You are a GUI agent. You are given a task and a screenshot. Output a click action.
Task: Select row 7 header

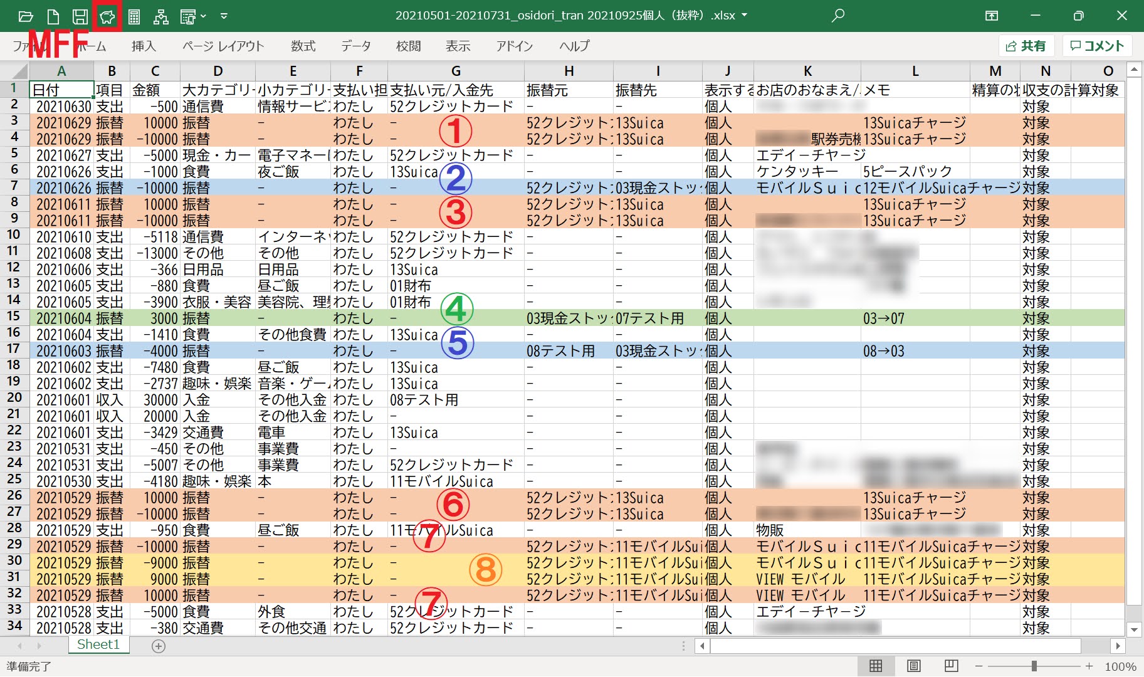tap(14, 186)
